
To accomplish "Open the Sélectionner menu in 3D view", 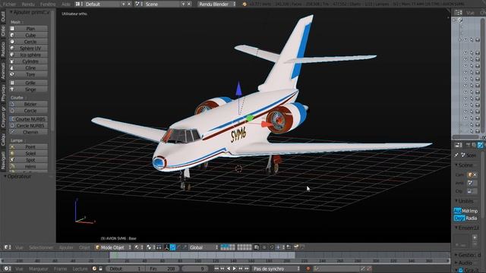I will tap(41, 247).
